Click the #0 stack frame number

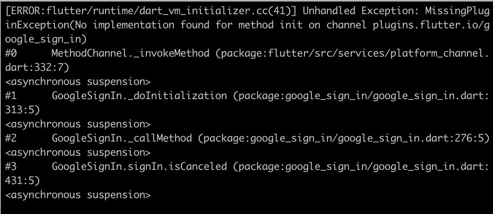[11, 53]
